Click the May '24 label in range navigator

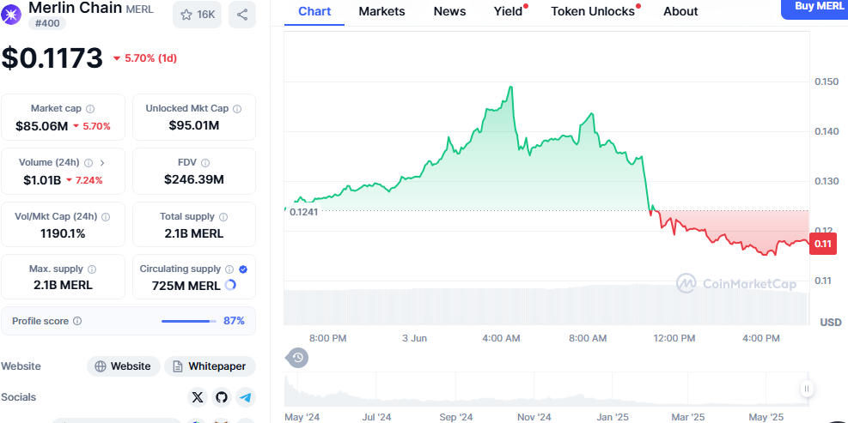pyautogui.click(x=300, y=417)
